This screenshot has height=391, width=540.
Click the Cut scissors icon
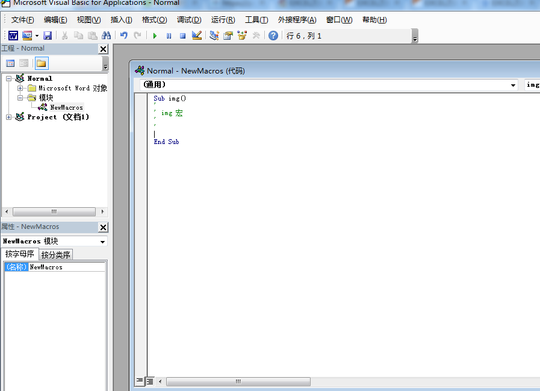coord(64,36)
